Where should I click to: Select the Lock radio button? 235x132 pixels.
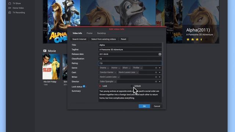[x=100, y=86]
